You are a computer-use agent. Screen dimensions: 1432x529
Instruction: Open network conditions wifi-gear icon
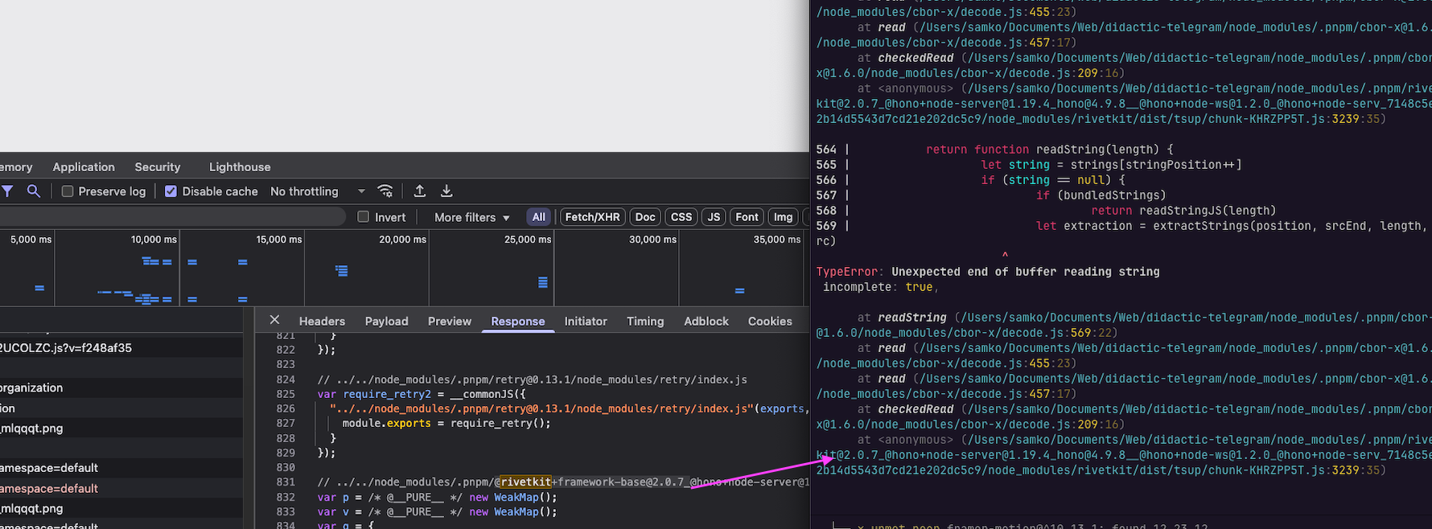pos(385,191)
